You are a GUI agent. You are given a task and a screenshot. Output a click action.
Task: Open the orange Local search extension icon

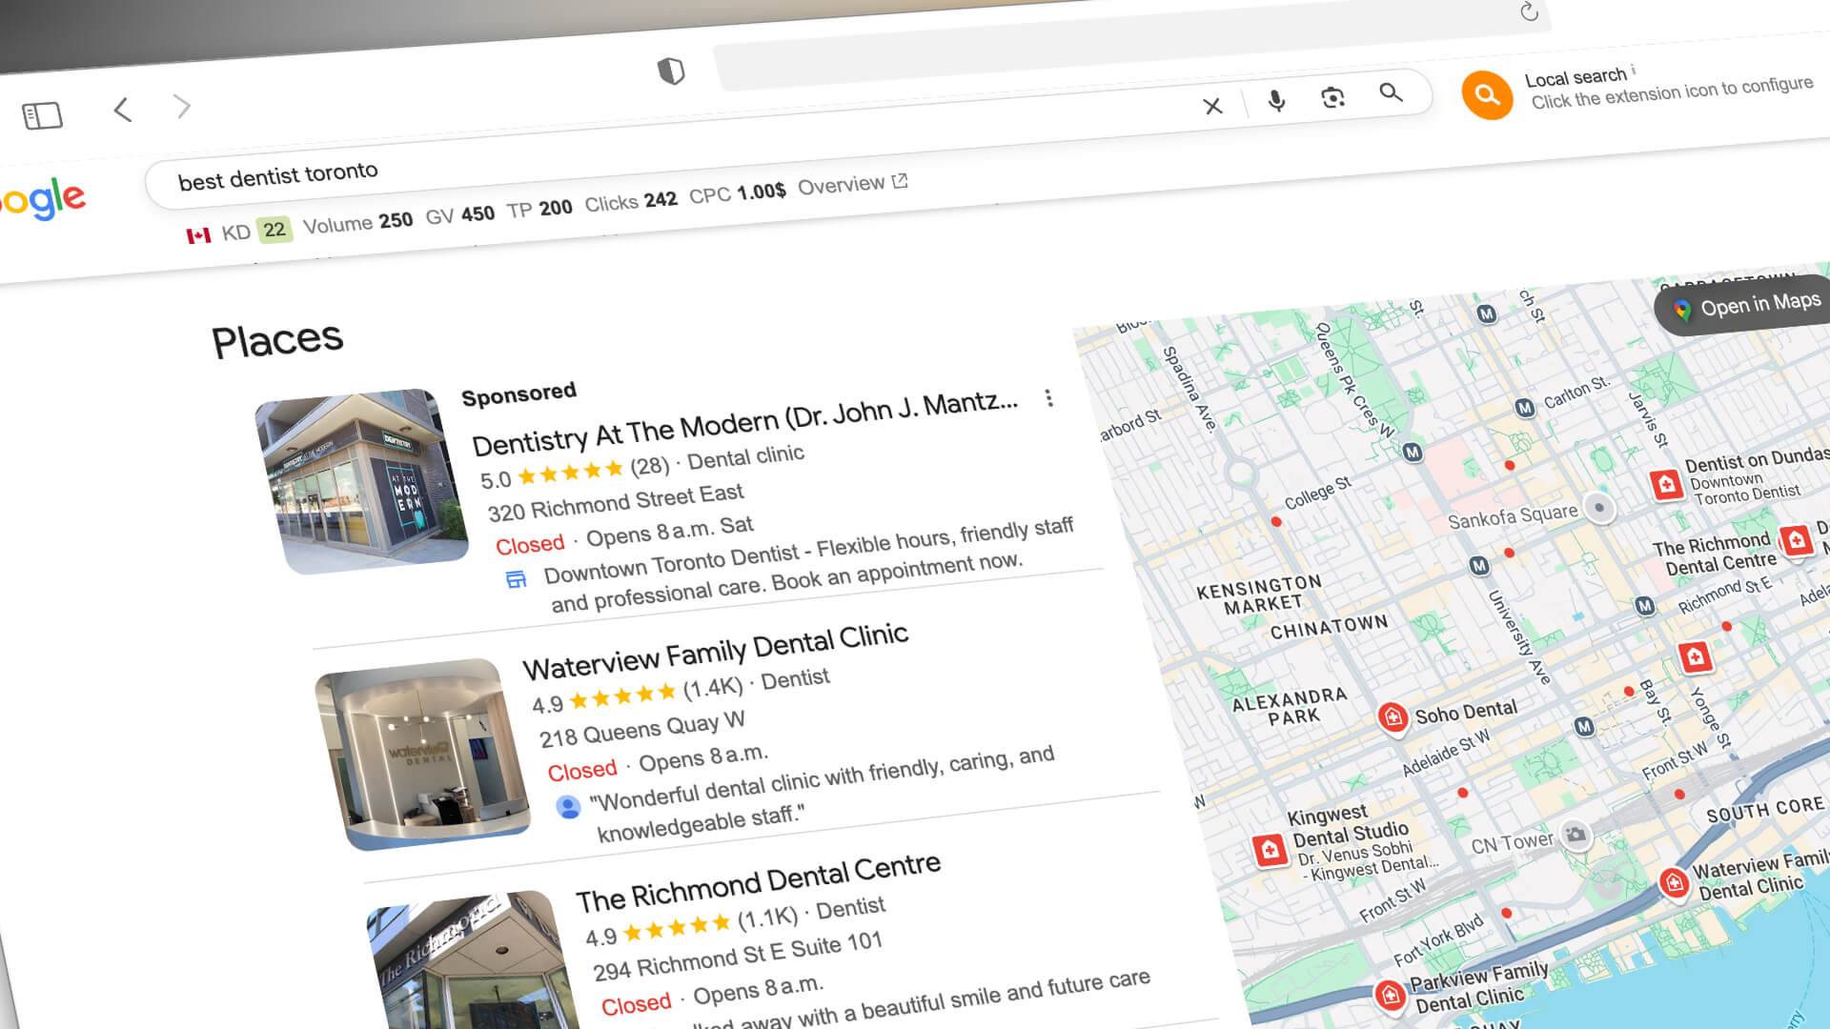tap(1487, 95)
